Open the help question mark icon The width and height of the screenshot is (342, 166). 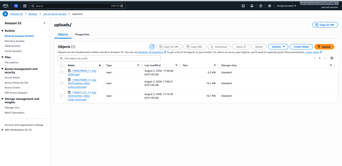[x=261, y=6]
